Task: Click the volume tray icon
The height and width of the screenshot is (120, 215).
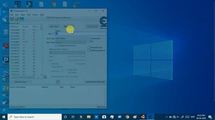Action: click(178, 117)
